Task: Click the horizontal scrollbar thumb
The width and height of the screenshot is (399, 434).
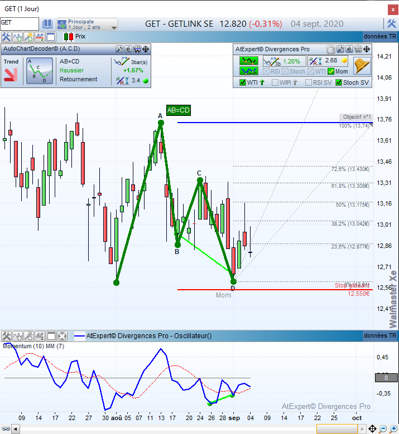Action: click(337, 429)
